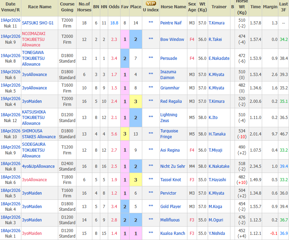Image resolution: width=289 pixels, height=240 pixels.
Task: Select horse weight 534 (-10) cell
Action: [x=242, y=134]
